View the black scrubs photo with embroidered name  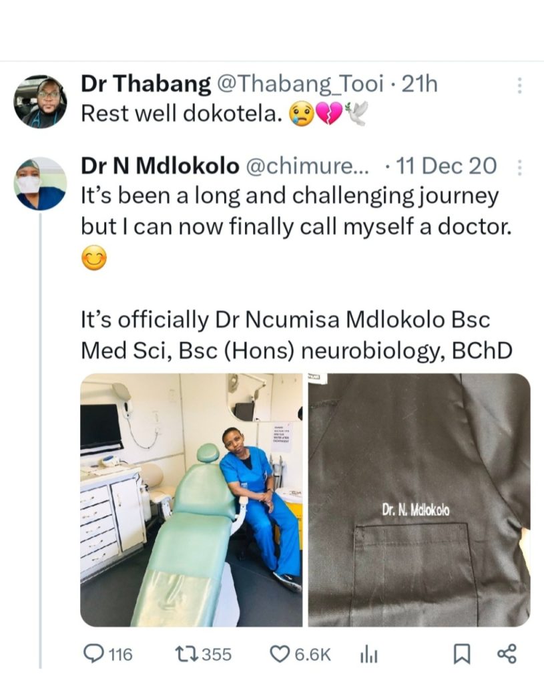419,500
